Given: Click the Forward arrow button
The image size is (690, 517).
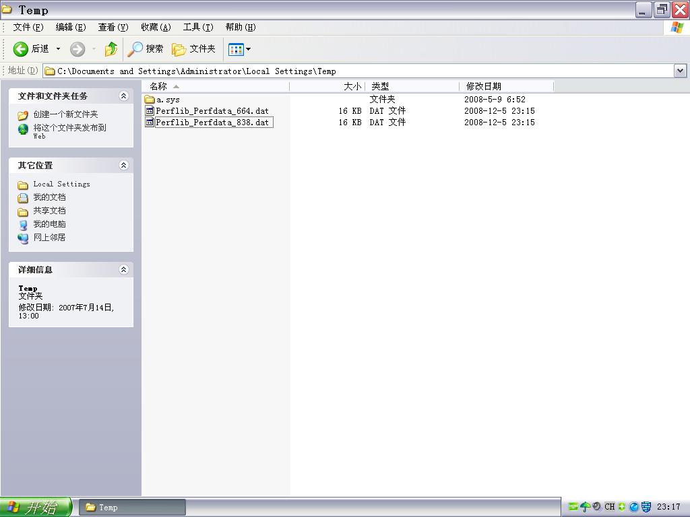Looking at the screenshot, I should tap(77, 48).
